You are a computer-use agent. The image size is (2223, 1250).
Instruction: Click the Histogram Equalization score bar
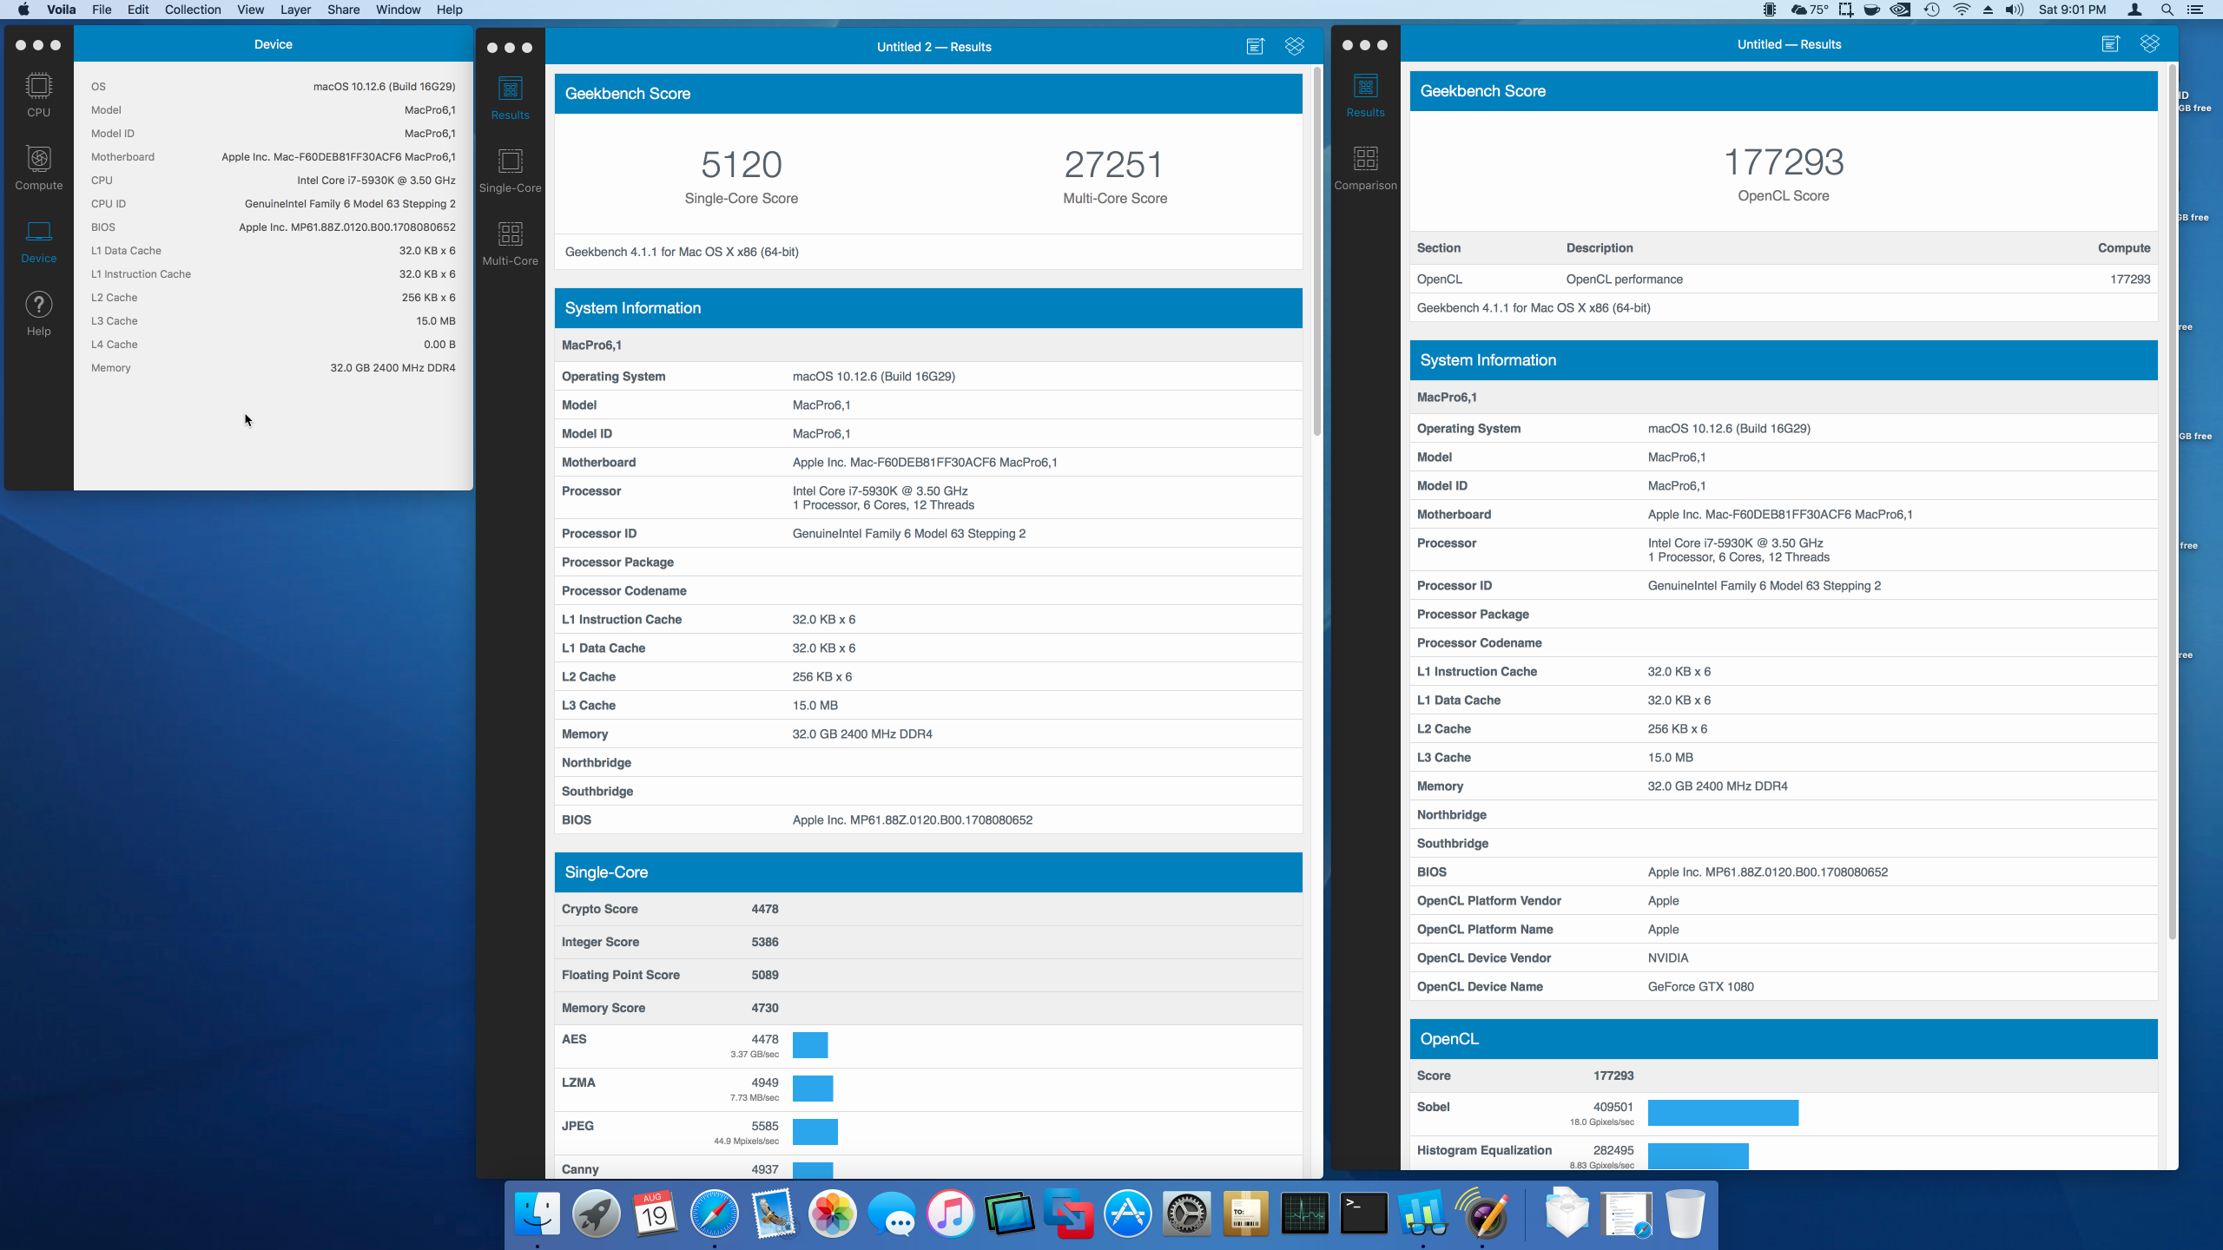[1699, 1156]
